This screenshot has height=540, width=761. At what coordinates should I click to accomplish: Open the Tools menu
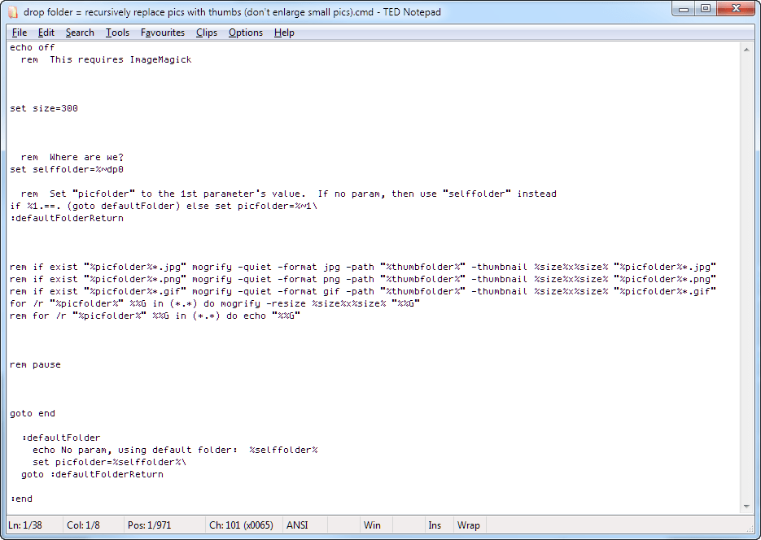[x=117, y=33]
